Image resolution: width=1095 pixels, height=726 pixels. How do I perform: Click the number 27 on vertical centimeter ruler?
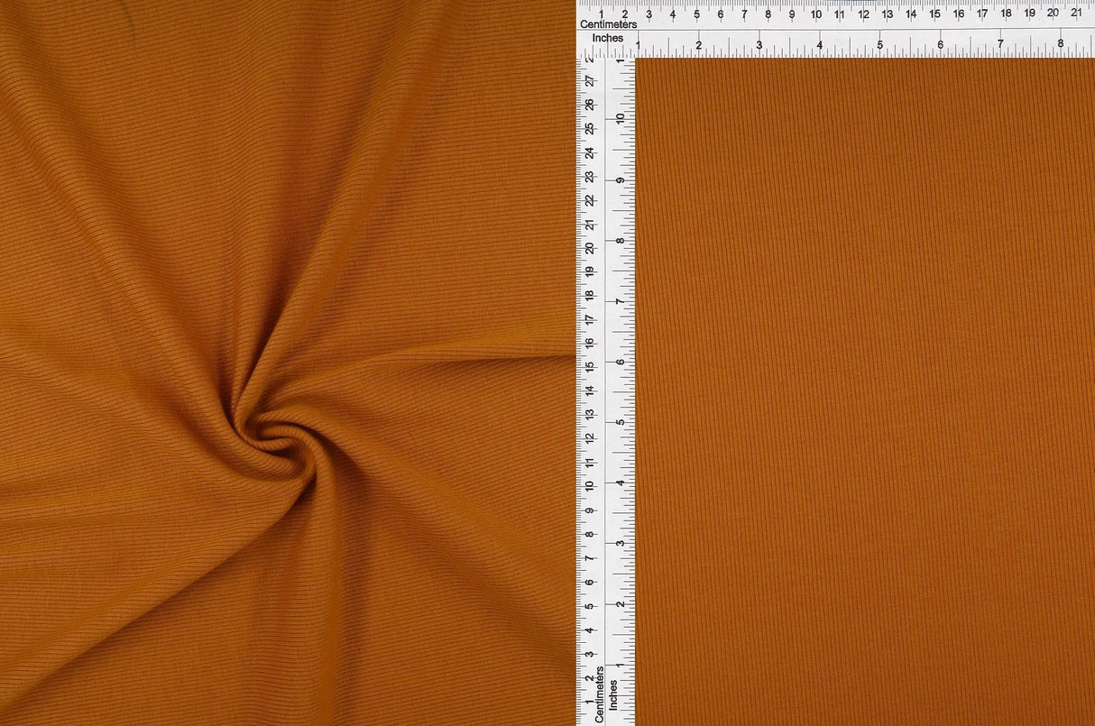click(x=592, y=79)
